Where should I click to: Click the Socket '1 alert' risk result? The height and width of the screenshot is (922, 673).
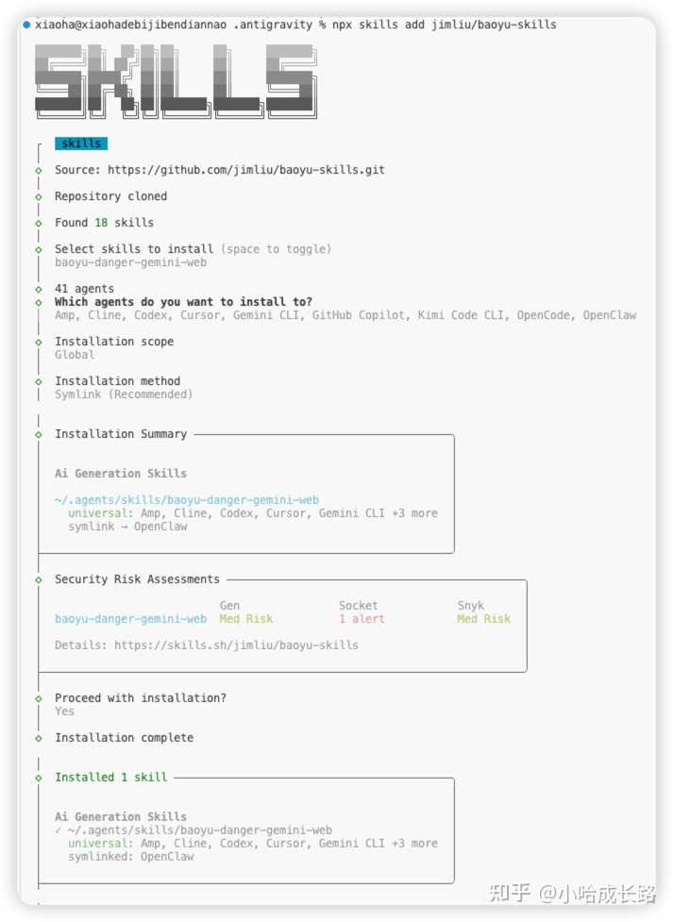362,619
